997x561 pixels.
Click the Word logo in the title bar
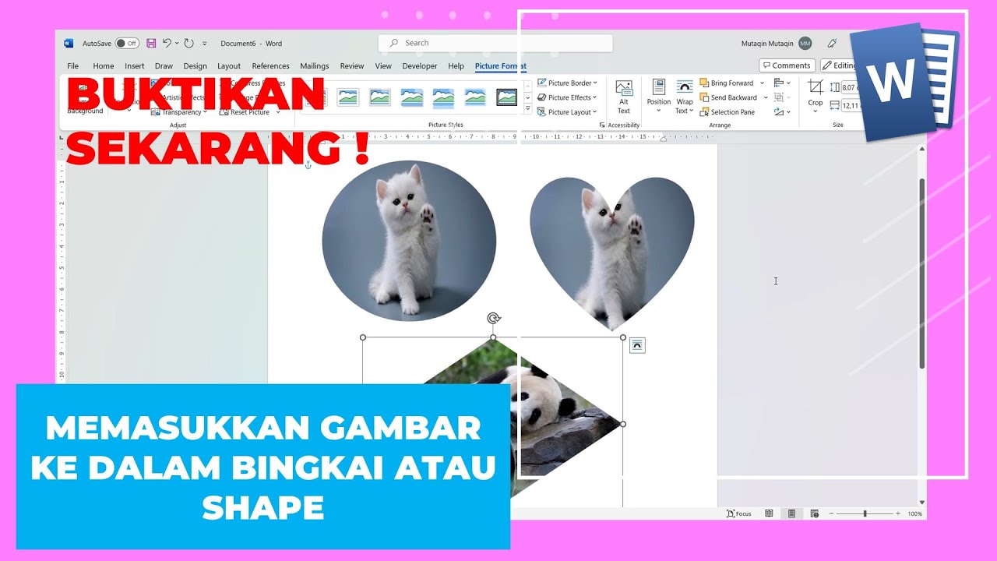[69, 44]
